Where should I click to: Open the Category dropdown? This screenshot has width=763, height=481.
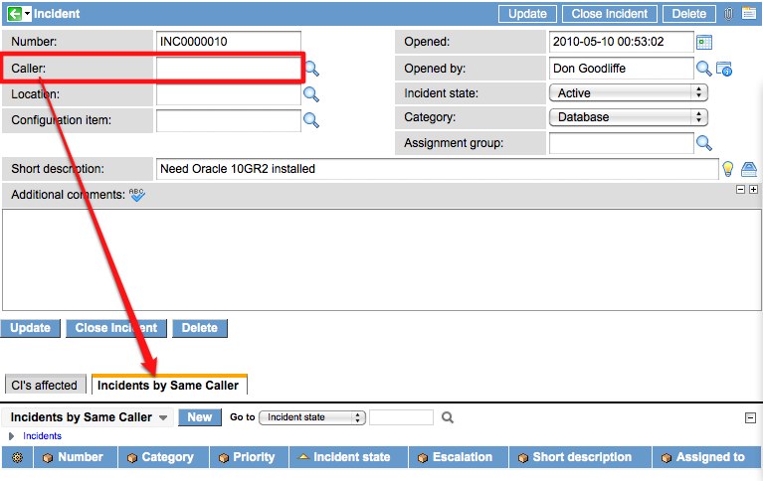point(627,117)
